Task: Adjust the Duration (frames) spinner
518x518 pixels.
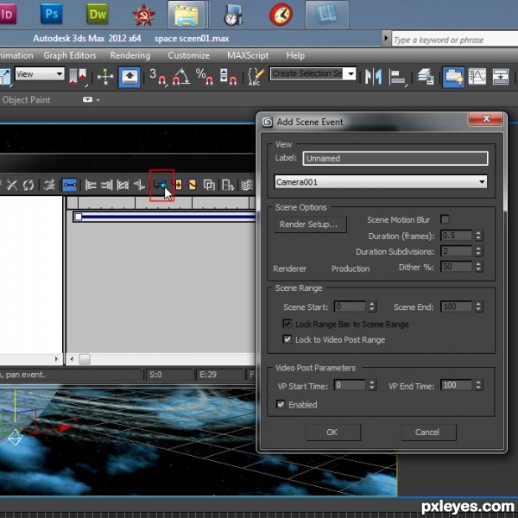Action: coord(478,236)
